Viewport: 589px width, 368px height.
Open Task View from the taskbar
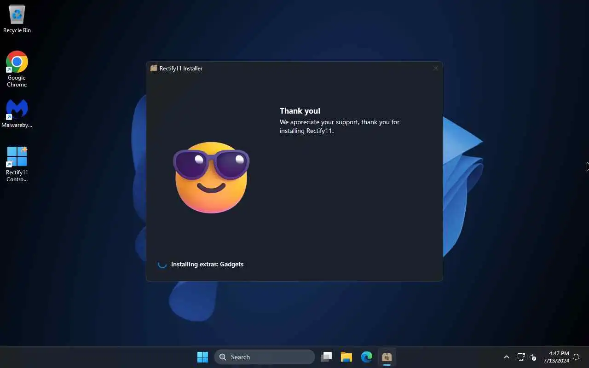point(327,357)
